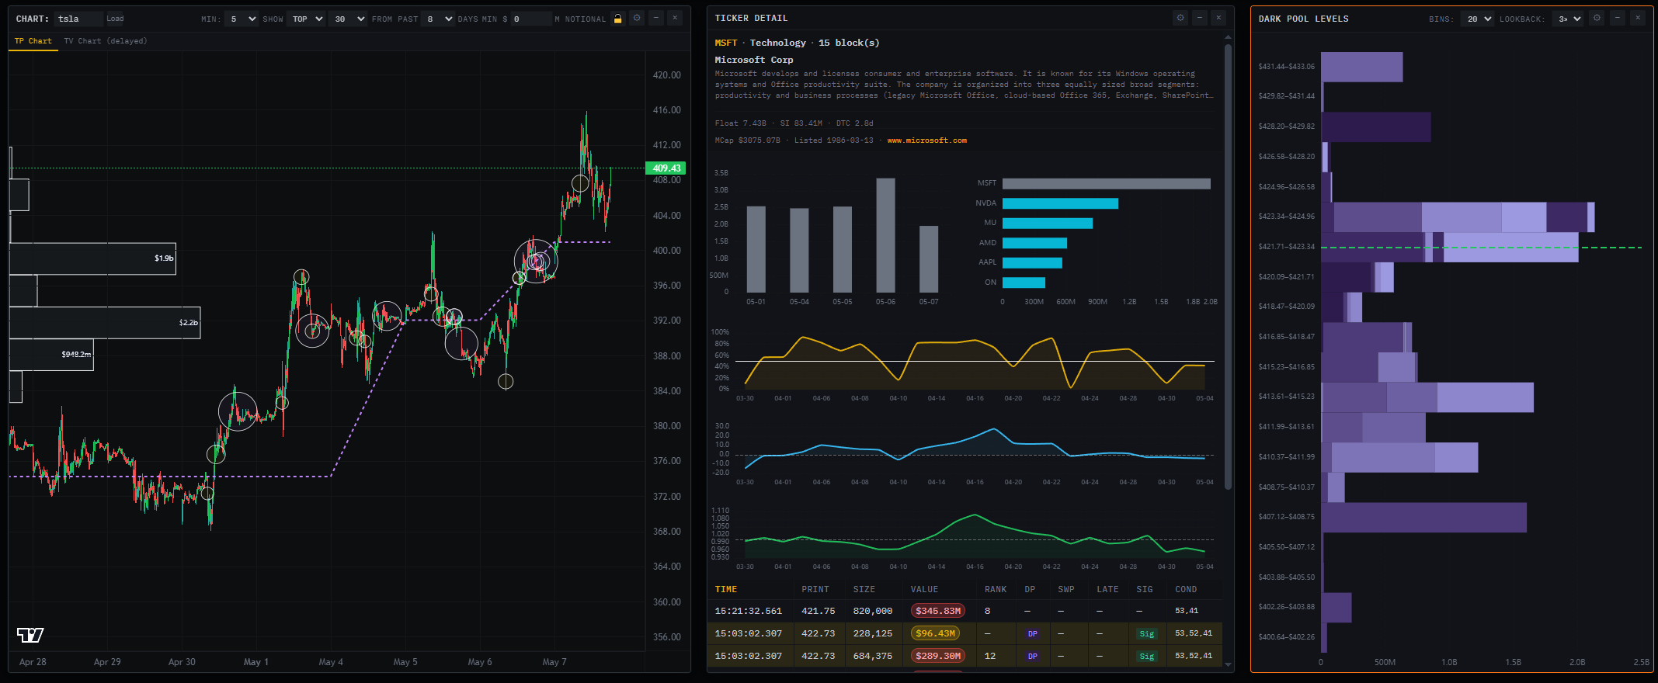Click the 409.43 current price label
The width and height of the screenshot is (1658, 683).
tap(666, 168)
